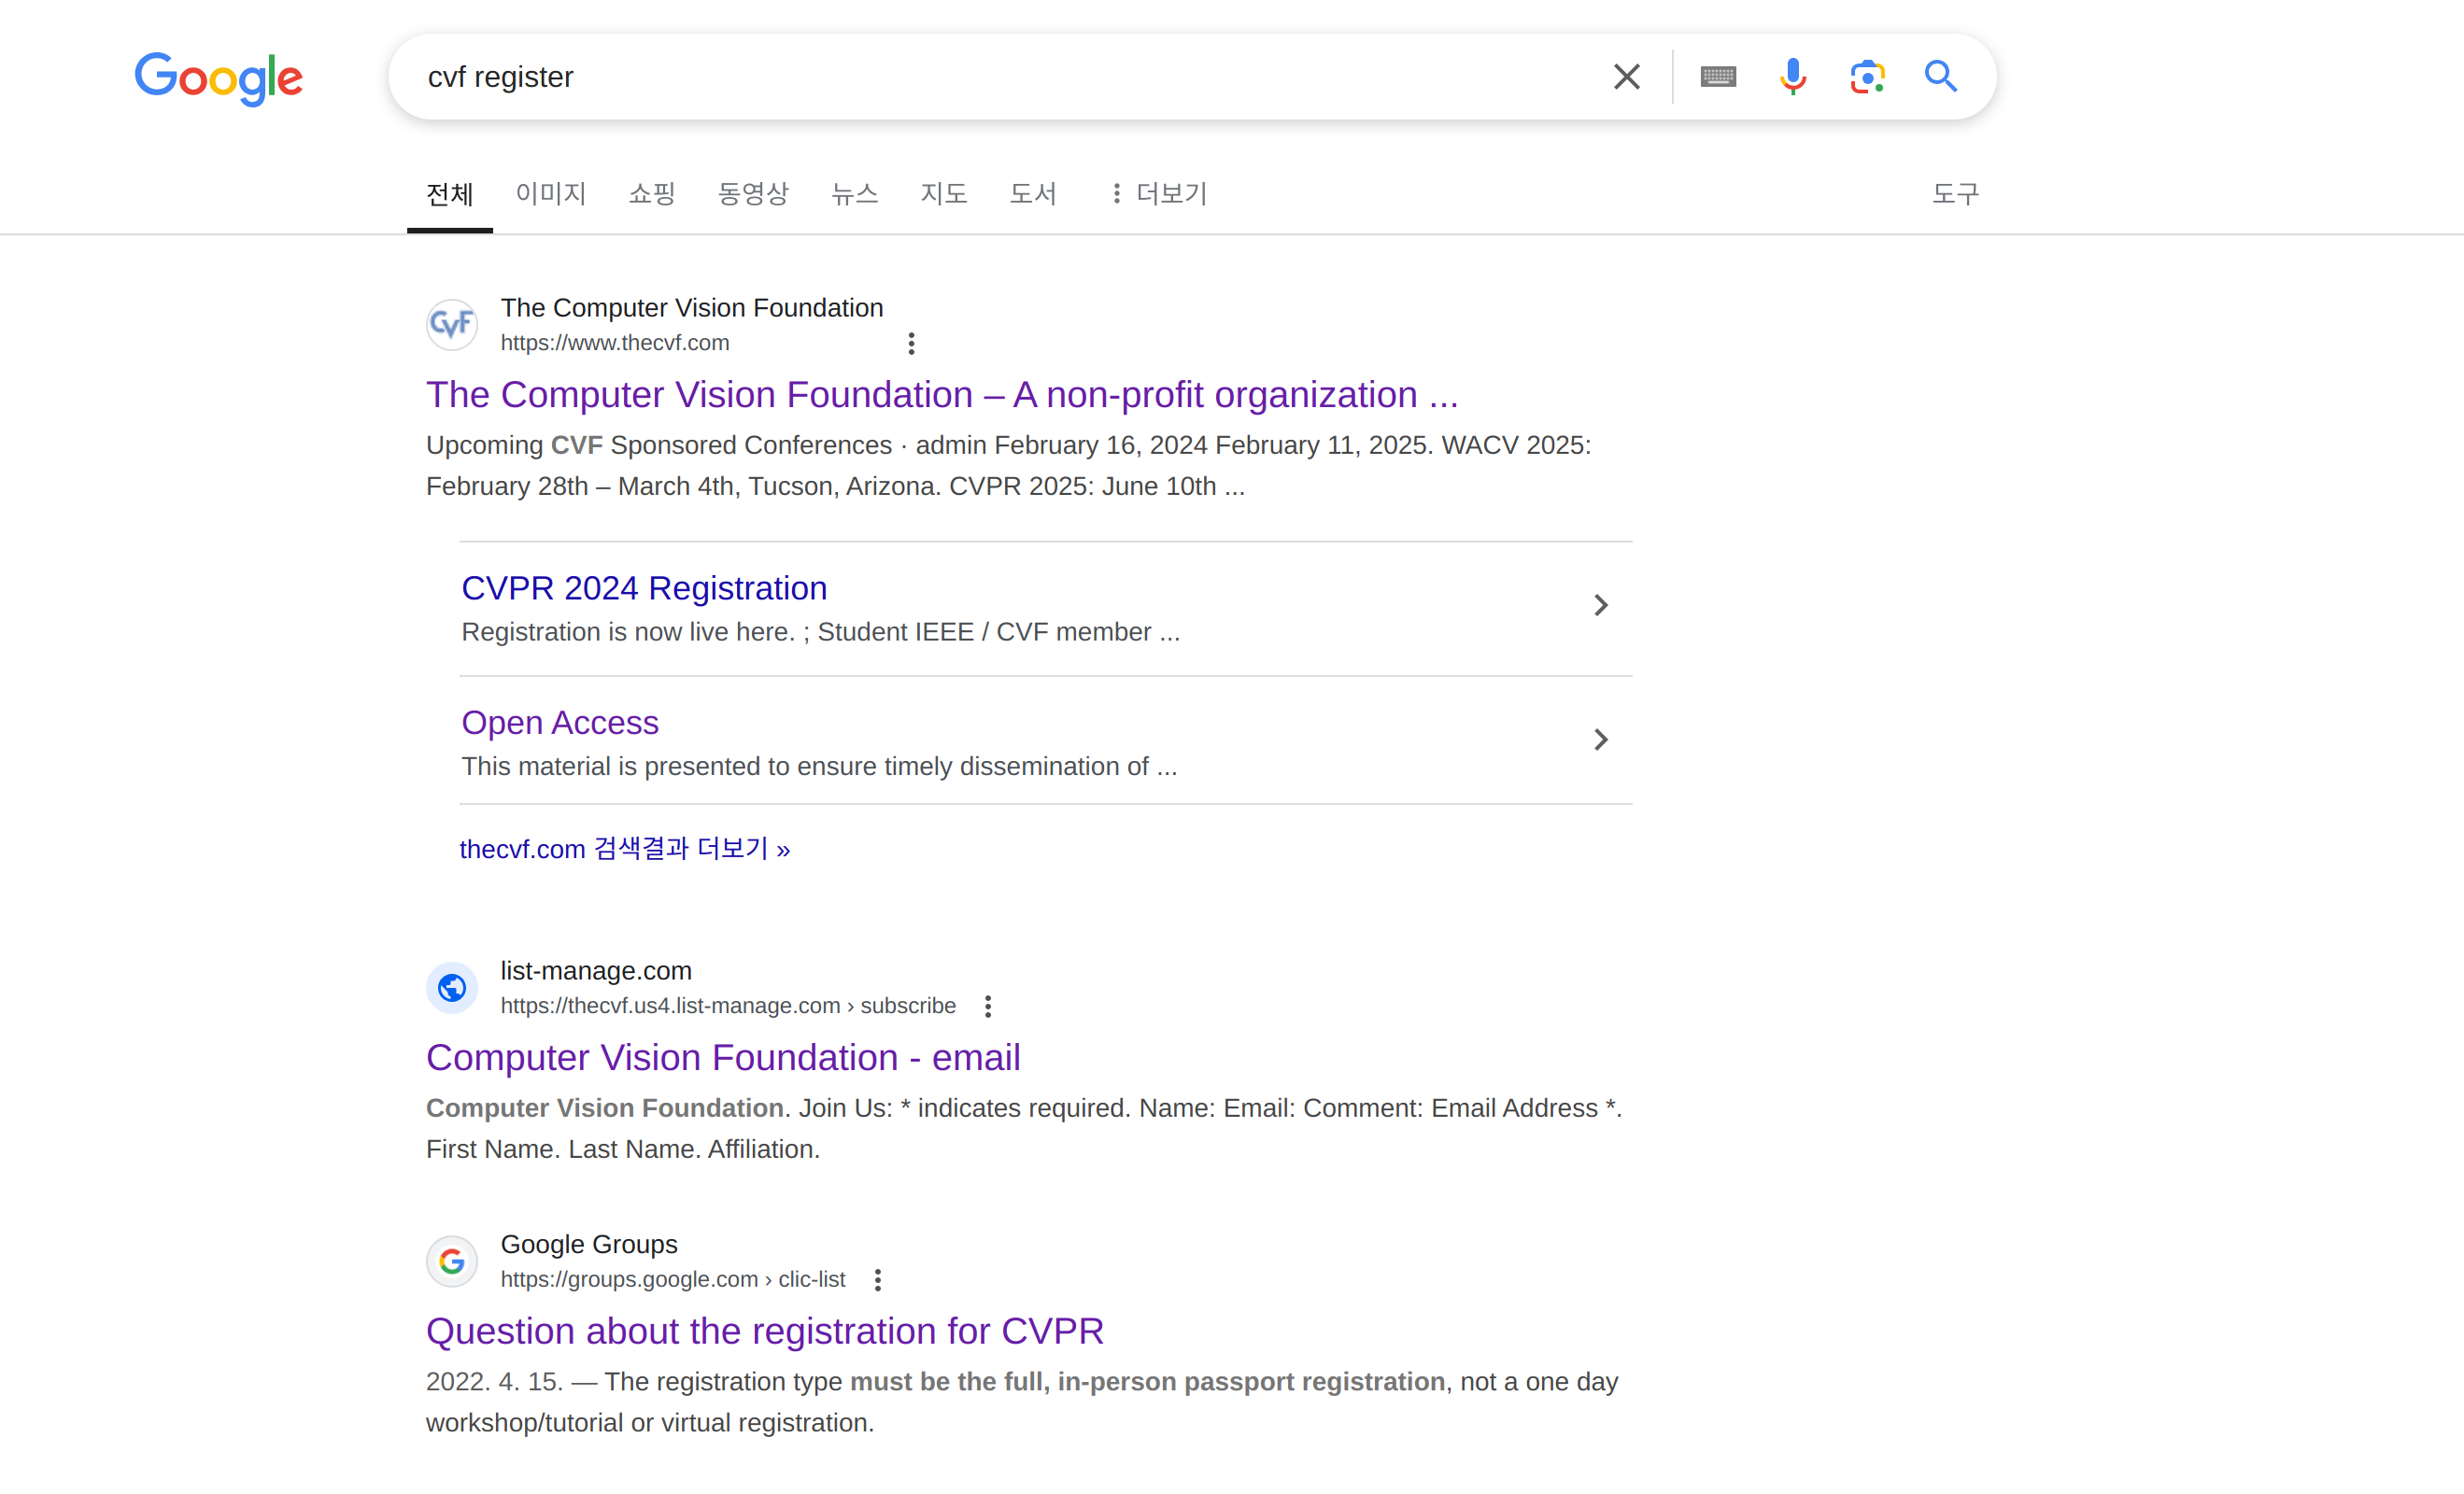Click thecvf.com 검색결과 더보기 link
Viewport: 2464px width, 1494px height.
coord(625,849)
